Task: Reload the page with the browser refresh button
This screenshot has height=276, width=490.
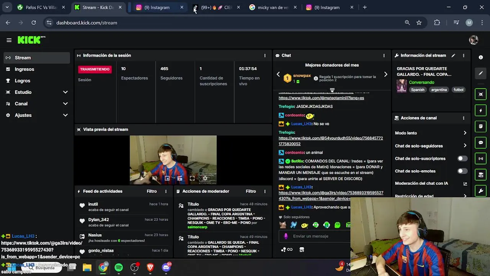Action: click(34, 23)
